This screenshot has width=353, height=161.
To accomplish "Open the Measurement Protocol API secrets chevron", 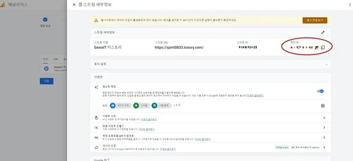I will [324, 137].
